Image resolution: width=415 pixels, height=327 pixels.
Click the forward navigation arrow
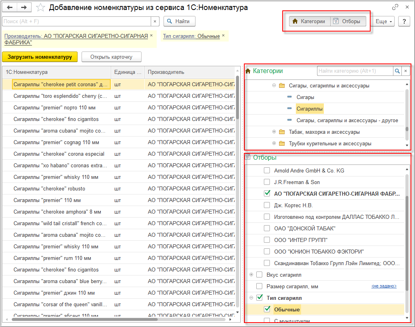(x=24, y=8)
